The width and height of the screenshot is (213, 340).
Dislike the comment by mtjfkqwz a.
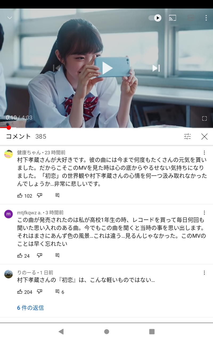tap(40, 256)
